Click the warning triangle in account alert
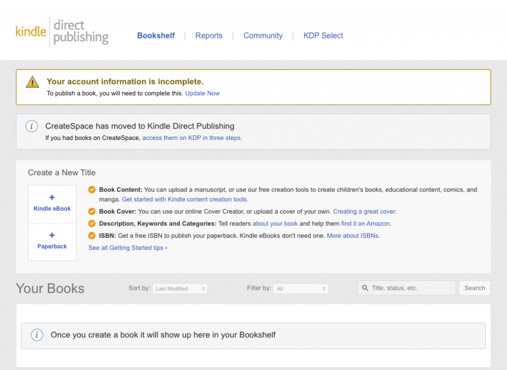 click(32, 82)
